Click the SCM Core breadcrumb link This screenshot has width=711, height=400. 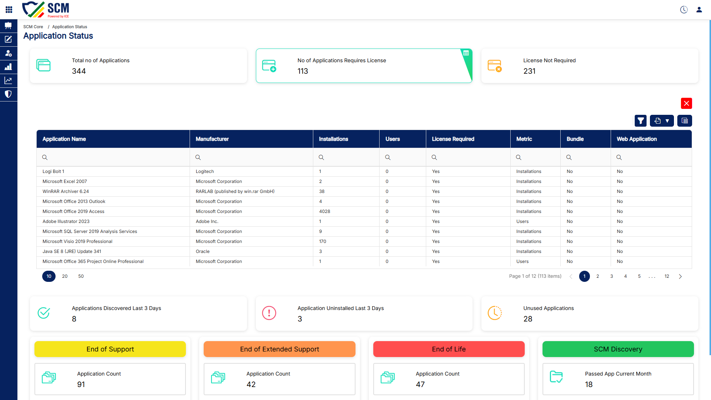coord(33,27)
